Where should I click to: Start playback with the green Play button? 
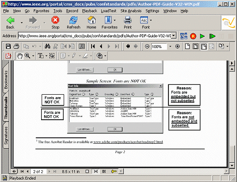point(202,36)
